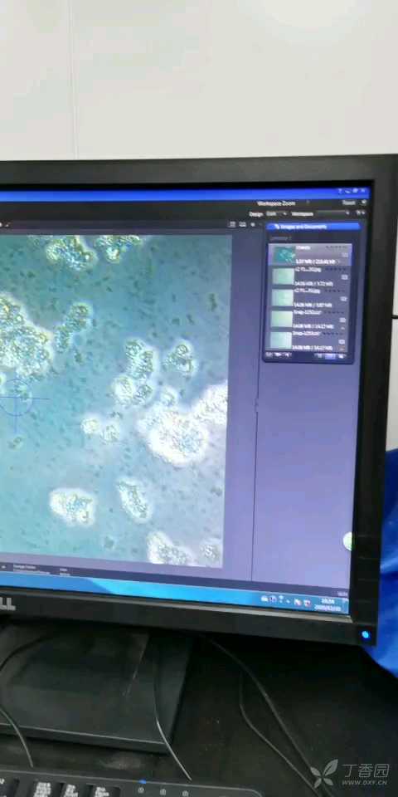Click the Workspace Zoom label control
Viewport: 398px width, 797px height.
[x=277, y=203]
